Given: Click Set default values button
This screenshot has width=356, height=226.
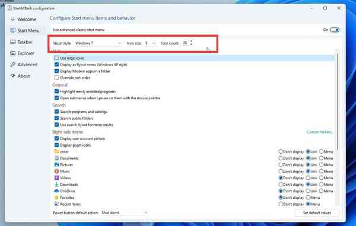Looking at the screenshot, I should coord(317,213).
